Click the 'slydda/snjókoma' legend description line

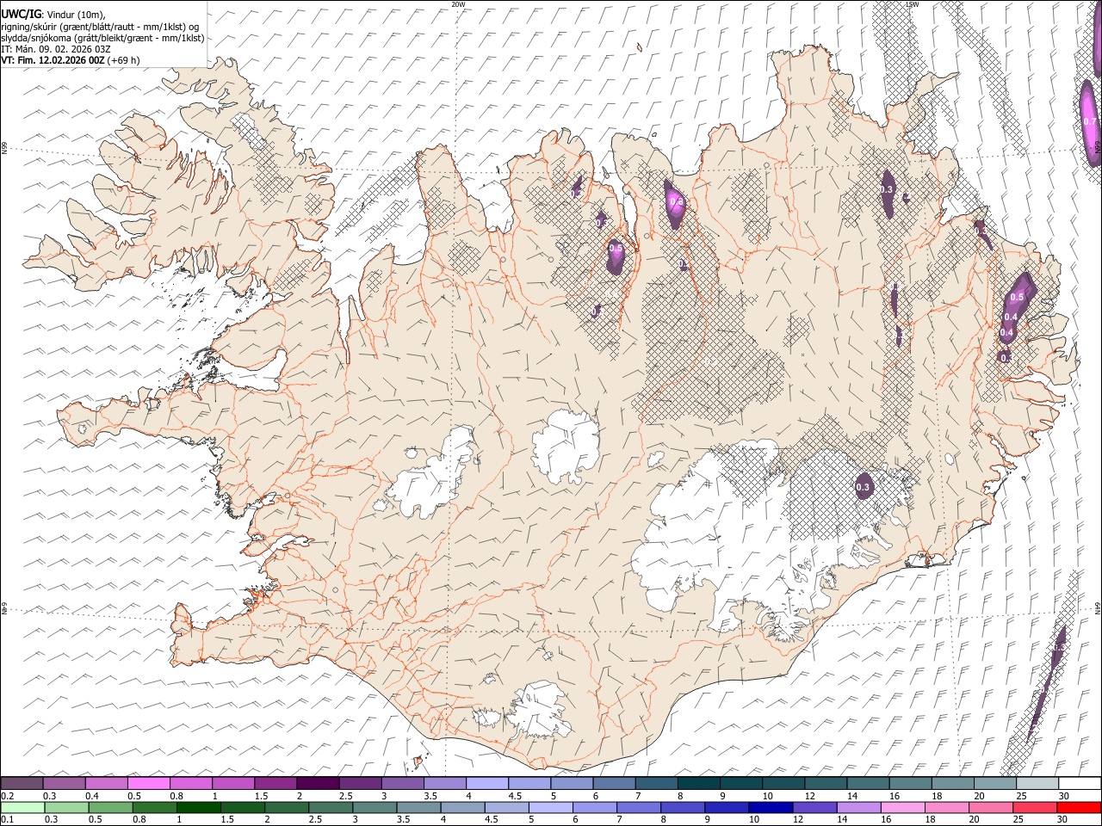102,38
